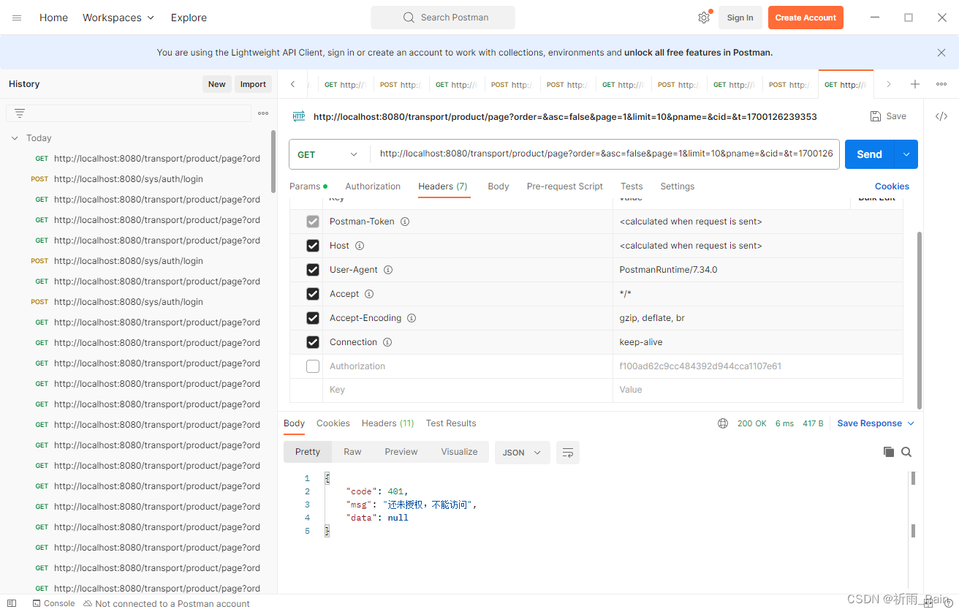The height and width of the screenshot is (612, 959).
Task: Open the settings gear icon
Action: coord(704,18)
